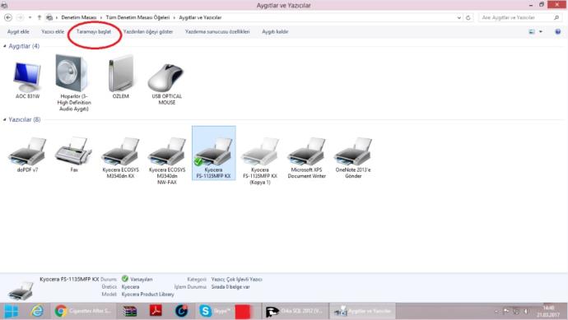
Task: Click the Varsayılan status text
Action: [142, 279]
